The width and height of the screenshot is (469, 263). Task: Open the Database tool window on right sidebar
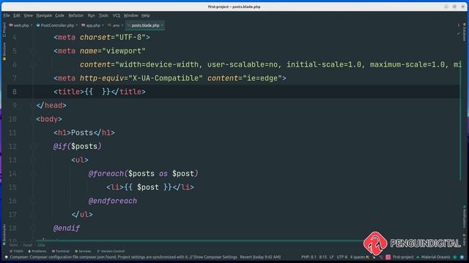click(x=465, y=32)
